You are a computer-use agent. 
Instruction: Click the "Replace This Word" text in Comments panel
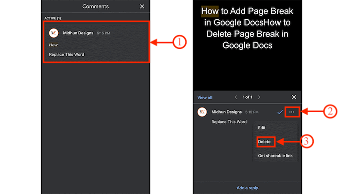coord(66,54)
